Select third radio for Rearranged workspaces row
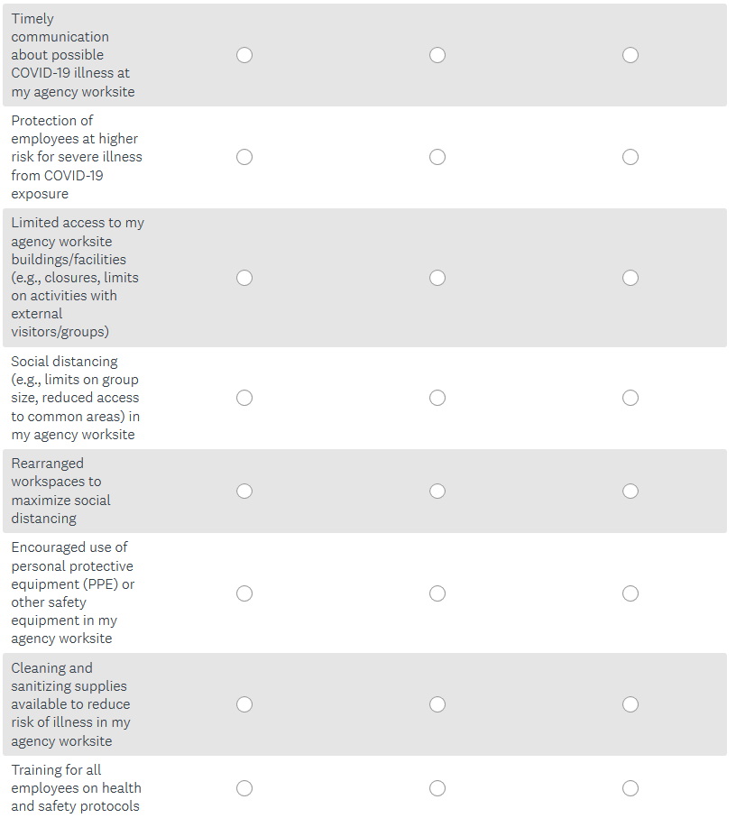The height and width of the screenshot is (818, 736). click(x=630, y=491)
